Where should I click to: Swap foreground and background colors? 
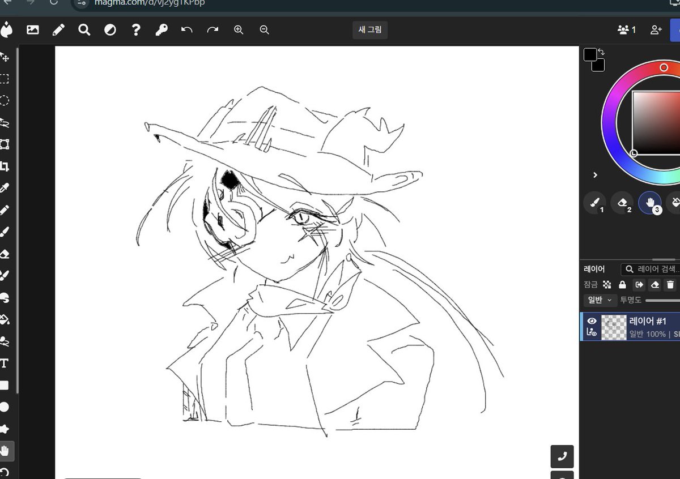[x=601, y=52]
